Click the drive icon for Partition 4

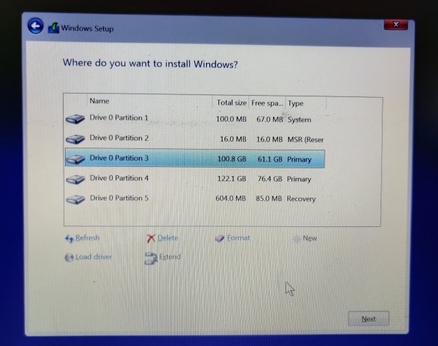coord(75,179)
